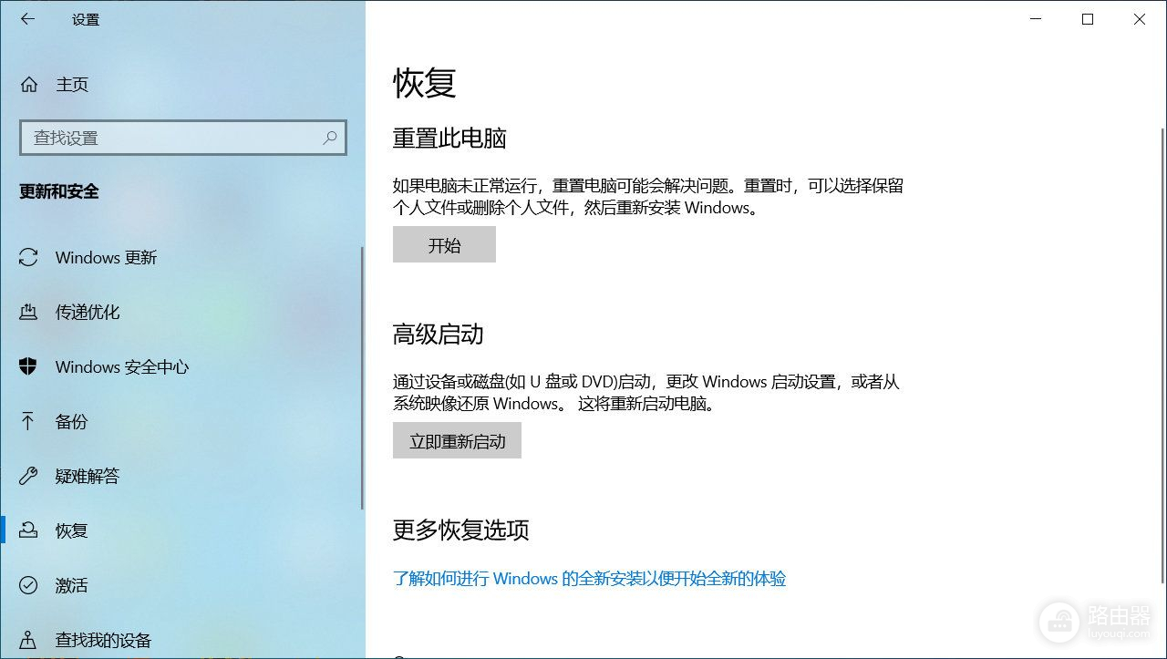Click the back arrow icon
The width and height of the screenshot is (1167, 659).
pos(27,19)
